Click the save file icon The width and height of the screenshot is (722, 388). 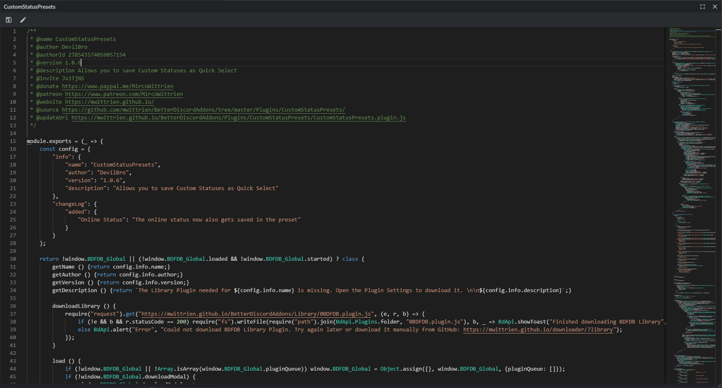click(9, 20)
